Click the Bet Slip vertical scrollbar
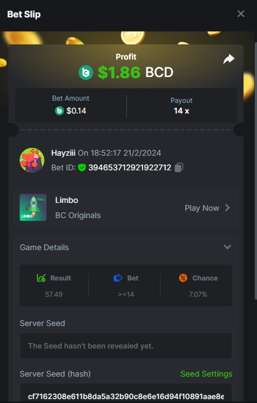Image resolution: width=257 pixels, height=403 pixels. tap(255, 171)
